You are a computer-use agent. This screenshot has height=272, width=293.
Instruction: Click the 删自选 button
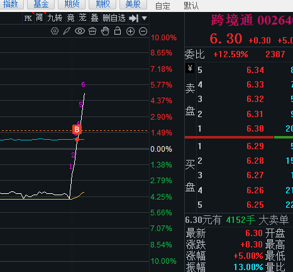[114, 18]
